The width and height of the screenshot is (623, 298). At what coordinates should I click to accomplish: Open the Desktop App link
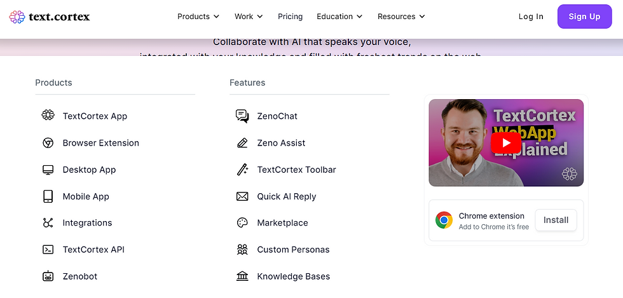[x=90, y=170]
